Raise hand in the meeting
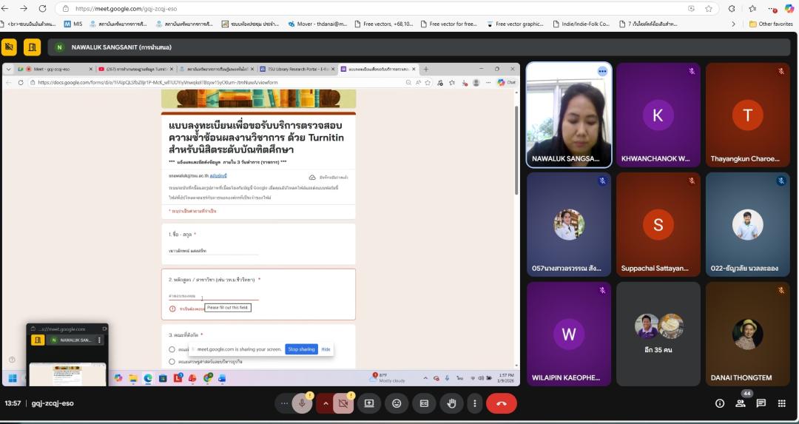The height and width of the screenshot is (424, 799). (x=451, y=403)
